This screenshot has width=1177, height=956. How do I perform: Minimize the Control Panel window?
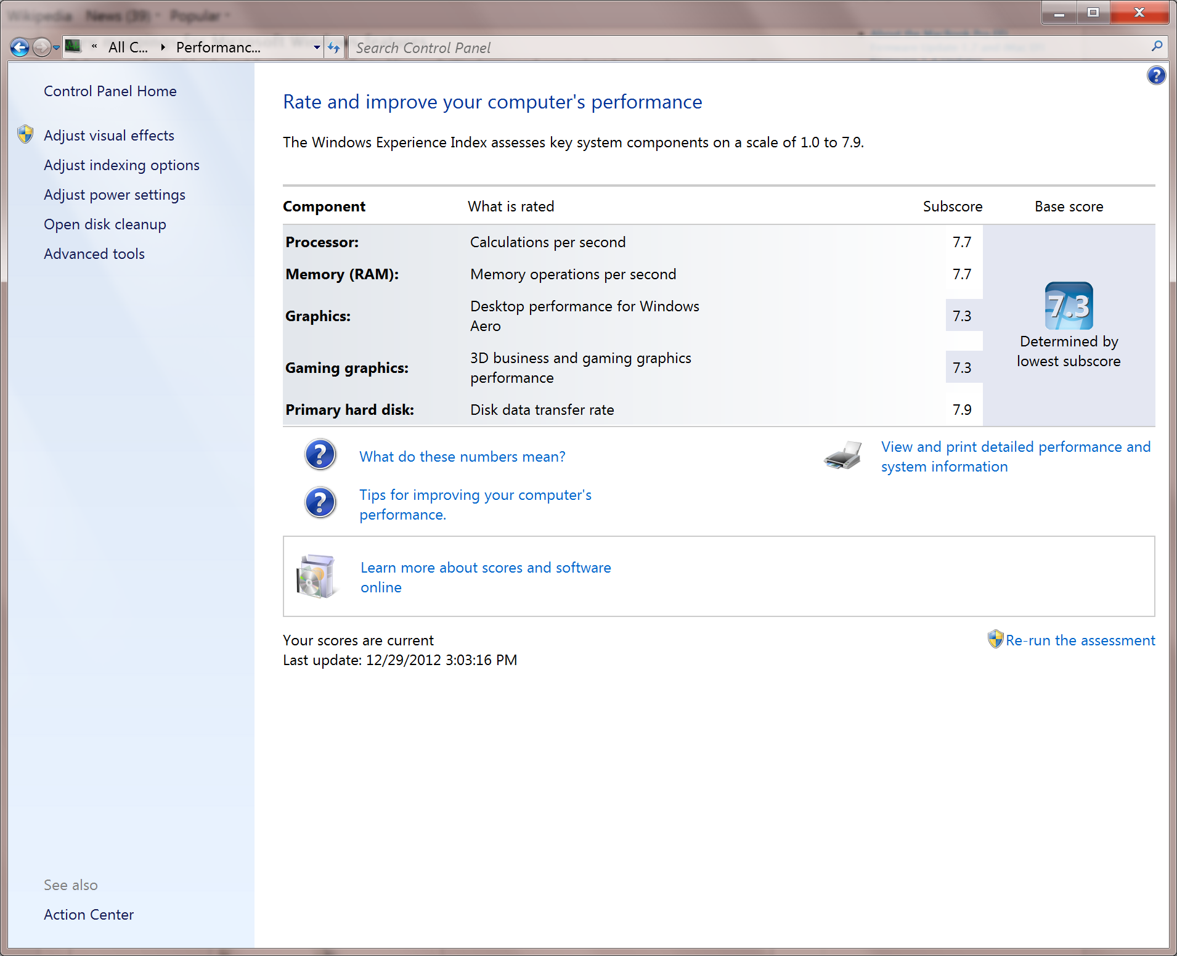(1059, 12)
